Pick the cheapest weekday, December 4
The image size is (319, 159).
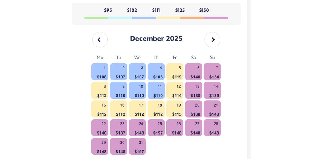point(156,72)
